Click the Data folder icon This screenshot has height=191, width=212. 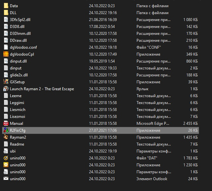(x=6, y=6)
